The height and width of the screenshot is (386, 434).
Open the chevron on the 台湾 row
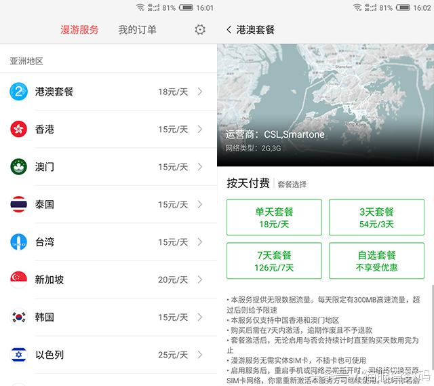pyautogui.click(x=200, y=242)
